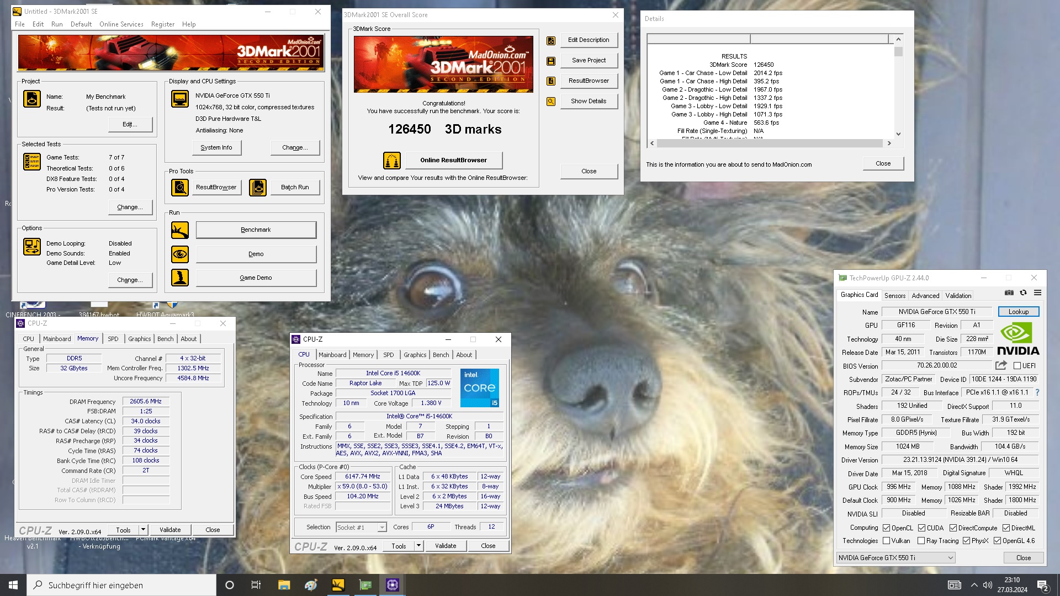Toggle the DirectML checkbox
The height and width of the screenshot is (596, 1060).
coord(1006,528)
